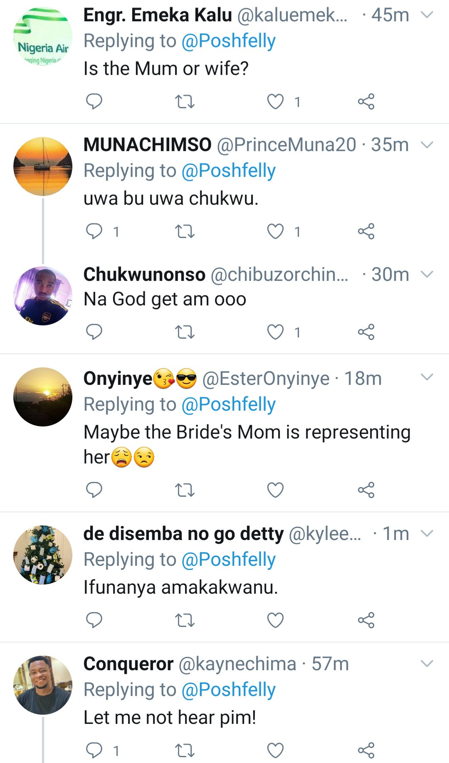Like the 'Let me not hear pim!' tweet

pyautogui.click(x=275, y=751)
